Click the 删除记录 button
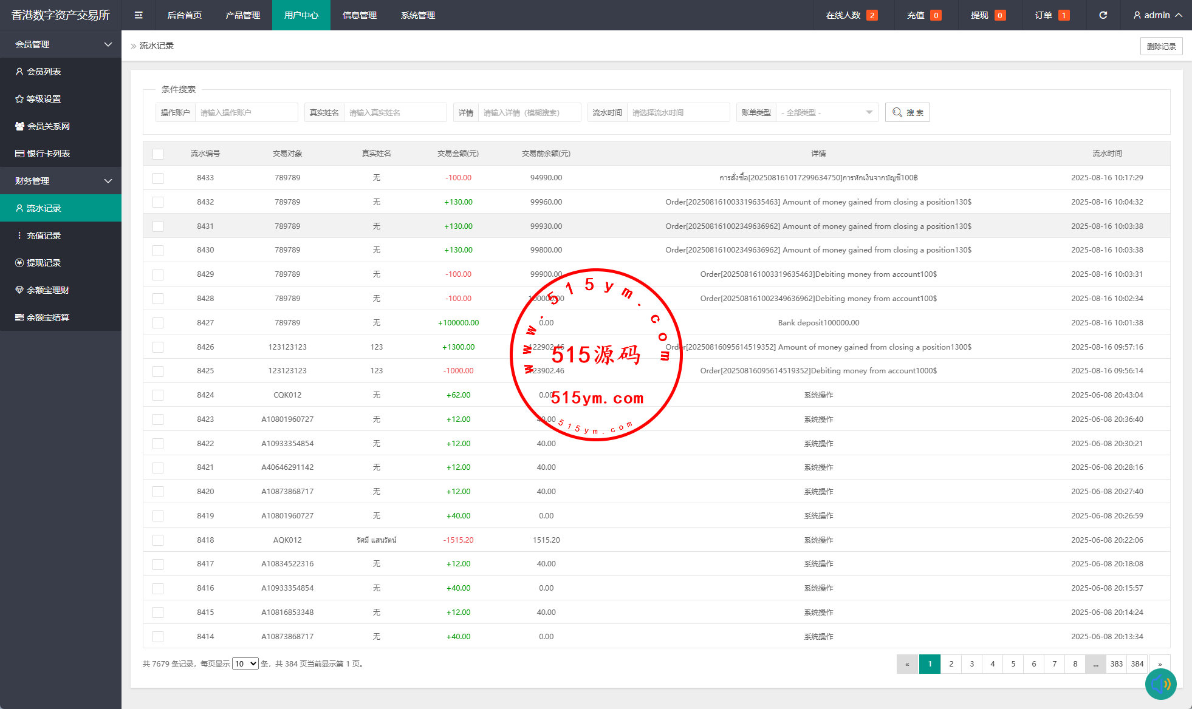The width and height of the screenshot is (1192, 709). (1160, 46)
